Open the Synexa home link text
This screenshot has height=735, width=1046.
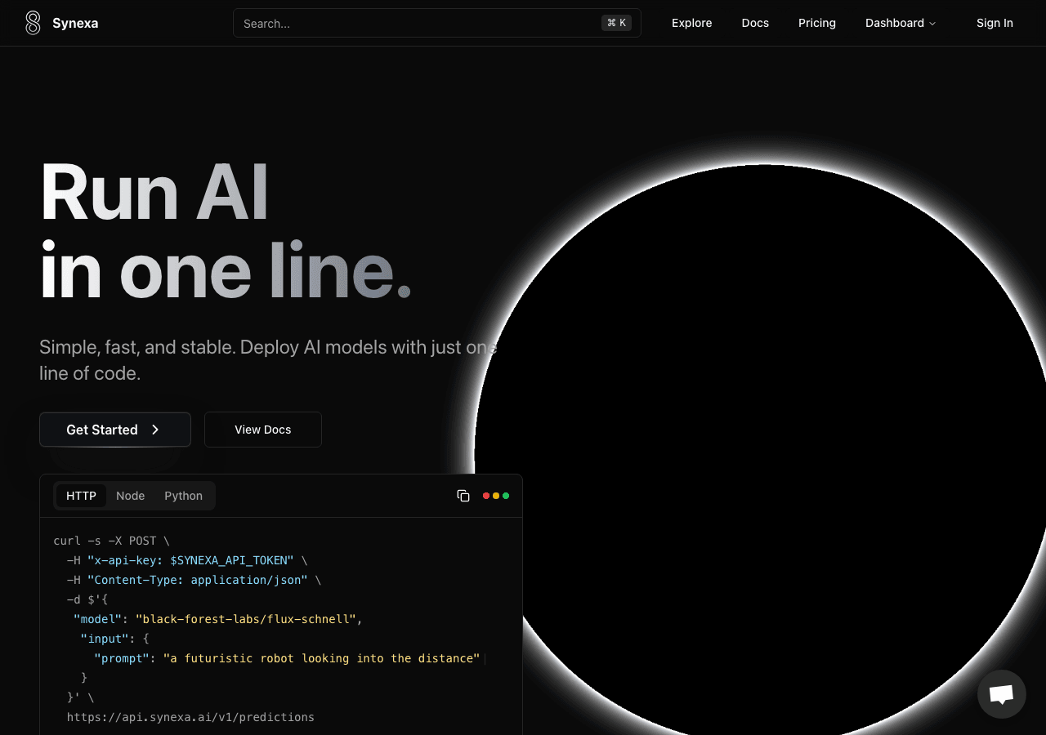coord(75,23)
